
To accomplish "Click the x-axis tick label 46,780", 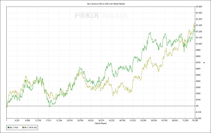I will (122, 120).
